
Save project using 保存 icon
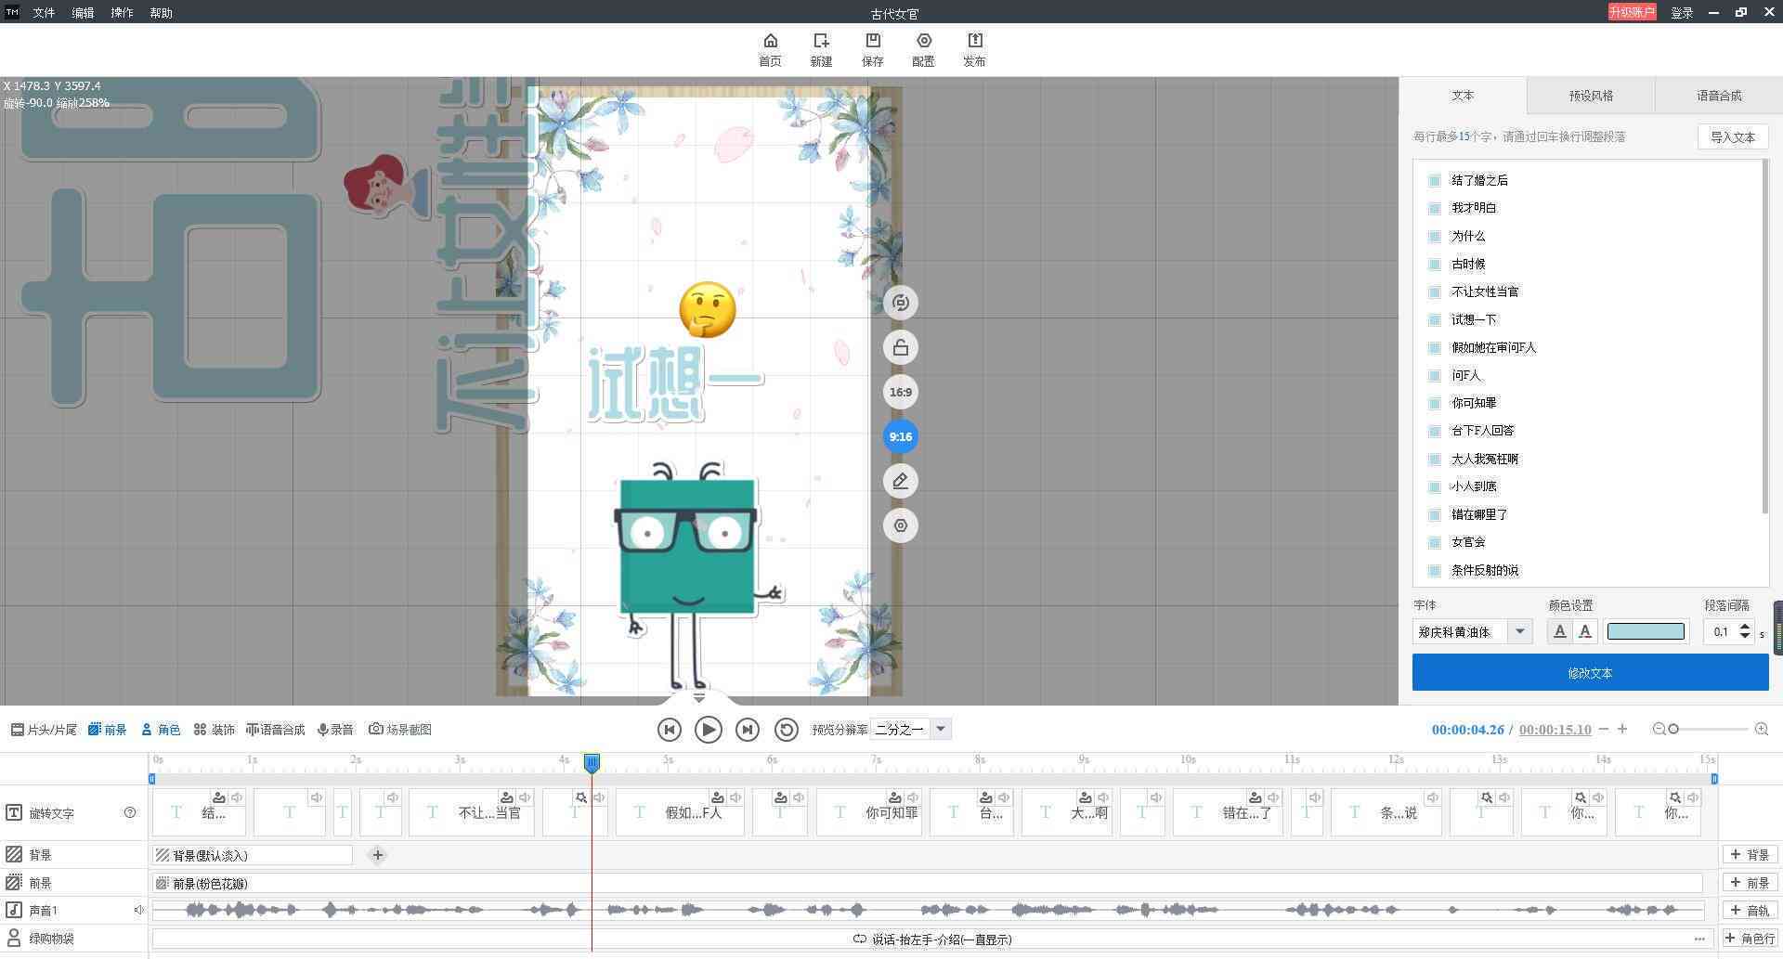[872, 50]
